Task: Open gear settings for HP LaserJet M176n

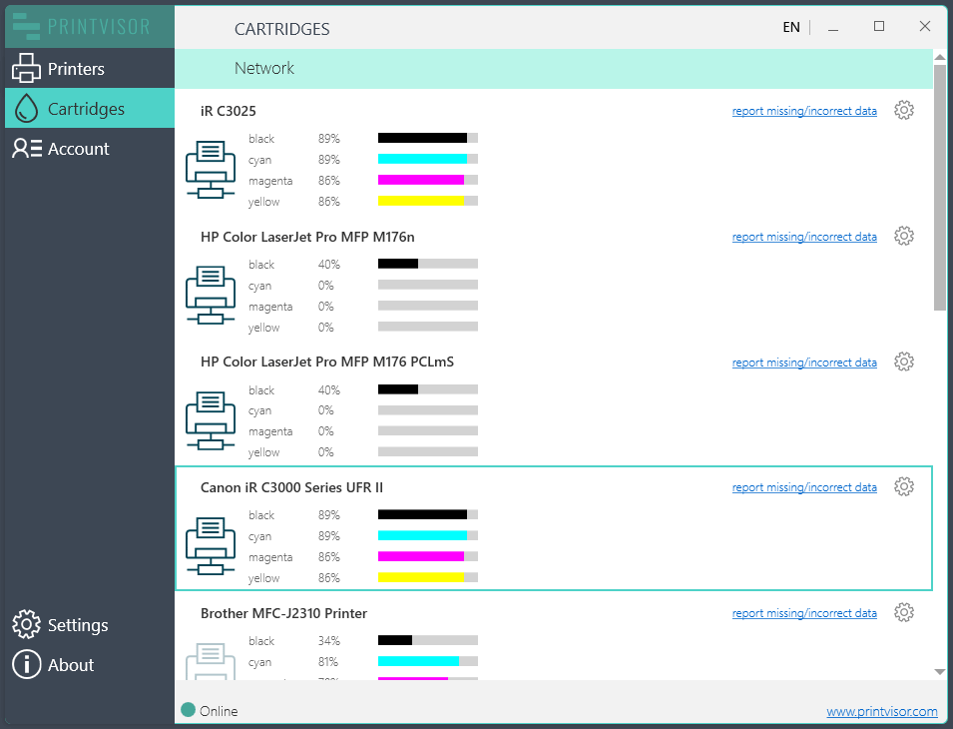Action: (x=904, y=236)
